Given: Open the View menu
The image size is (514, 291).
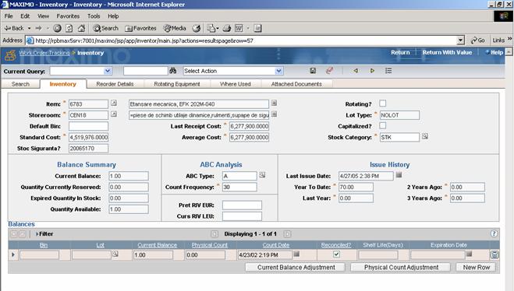Looking at the screenshot, I should [43, 16].
